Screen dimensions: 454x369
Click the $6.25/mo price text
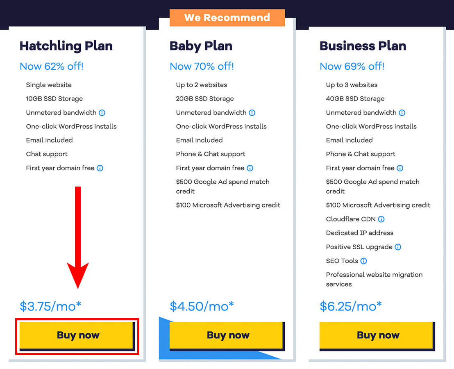pos(351,306)
